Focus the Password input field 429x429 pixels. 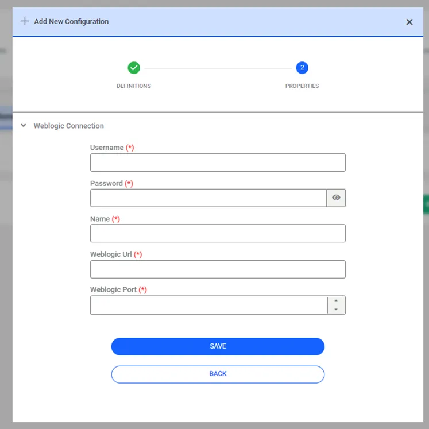[208, 198]
